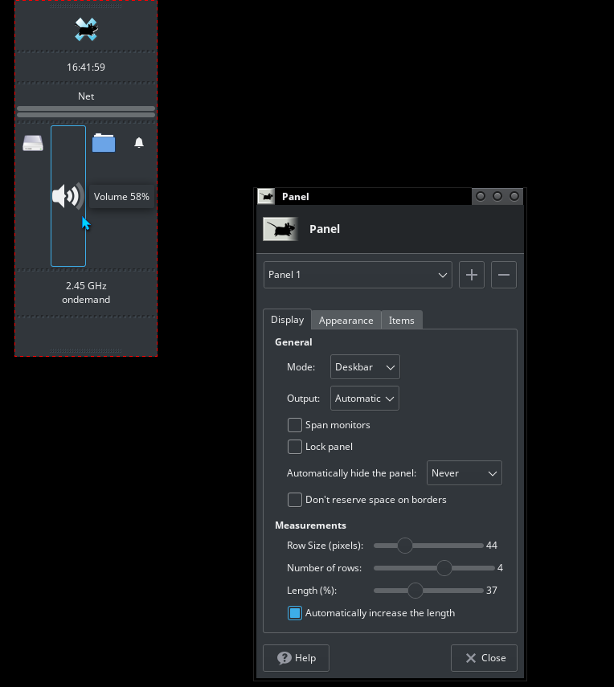This screenshot has height=687, width=614.
Task: Open the blue folder icon in the deskbar
Action: (104, 144)
